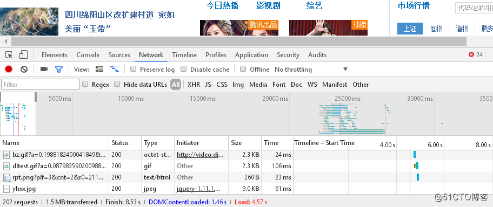Screen dimensions: 493x207
Task: Activate the inspect element picker icon
Action: pos(9,55)
